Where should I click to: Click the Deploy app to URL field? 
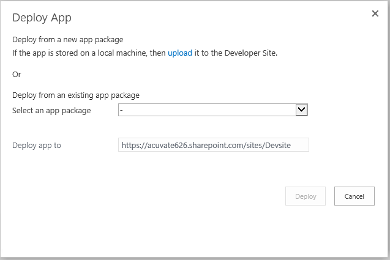pos(214,145)
